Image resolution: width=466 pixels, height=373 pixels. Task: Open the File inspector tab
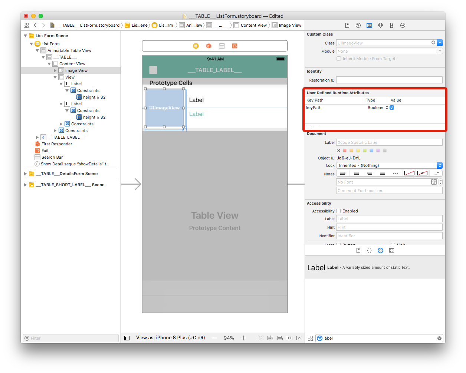[347, 26]
